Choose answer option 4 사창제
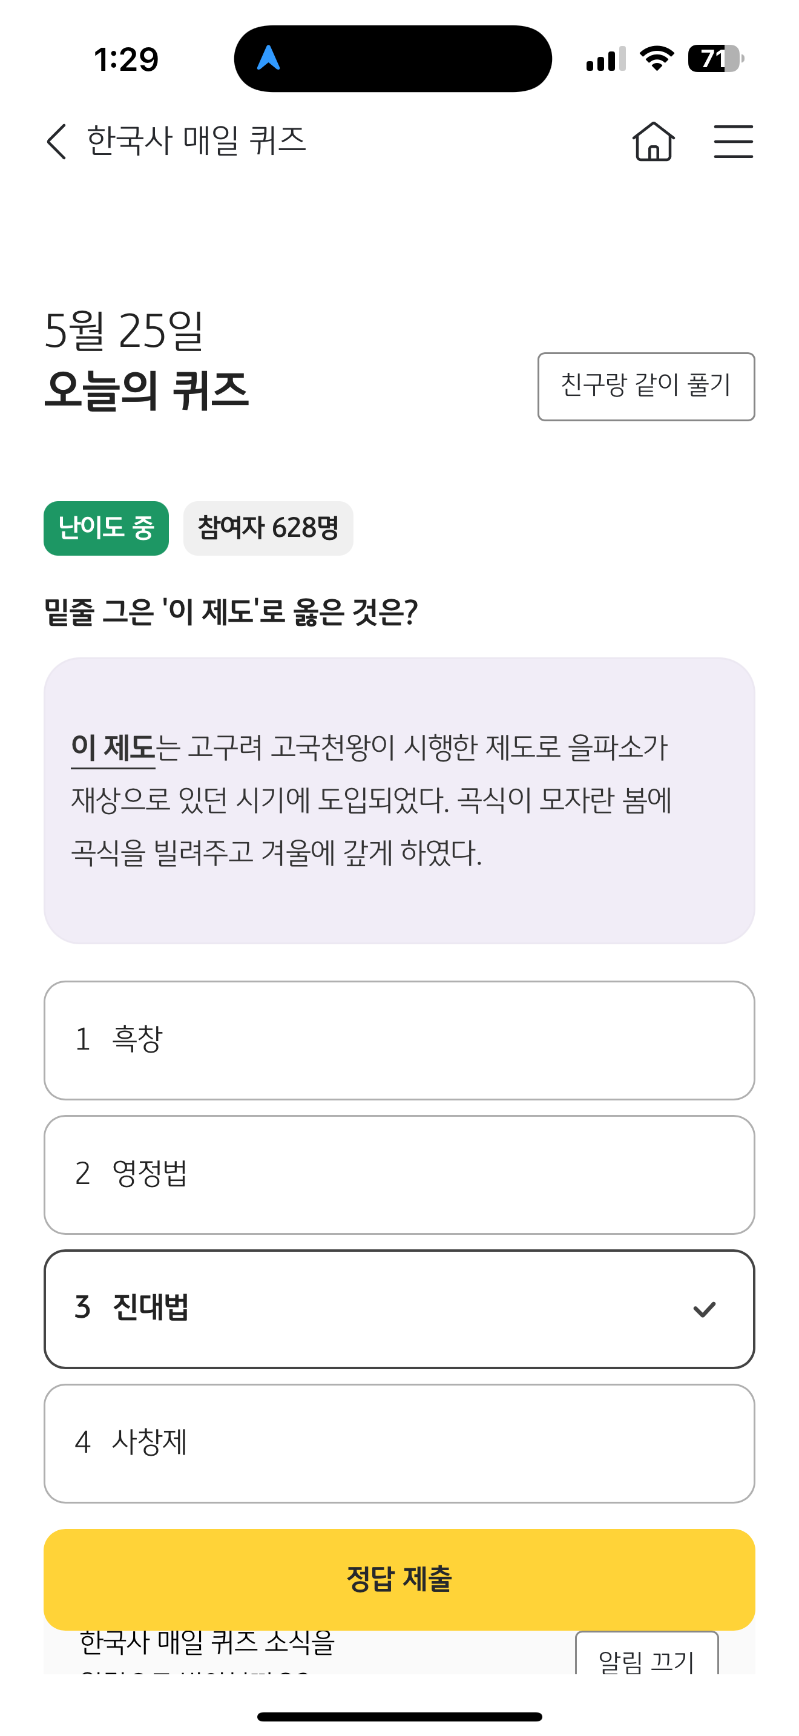Viewport: 799px width, 1736px height. click(399, 1443)
